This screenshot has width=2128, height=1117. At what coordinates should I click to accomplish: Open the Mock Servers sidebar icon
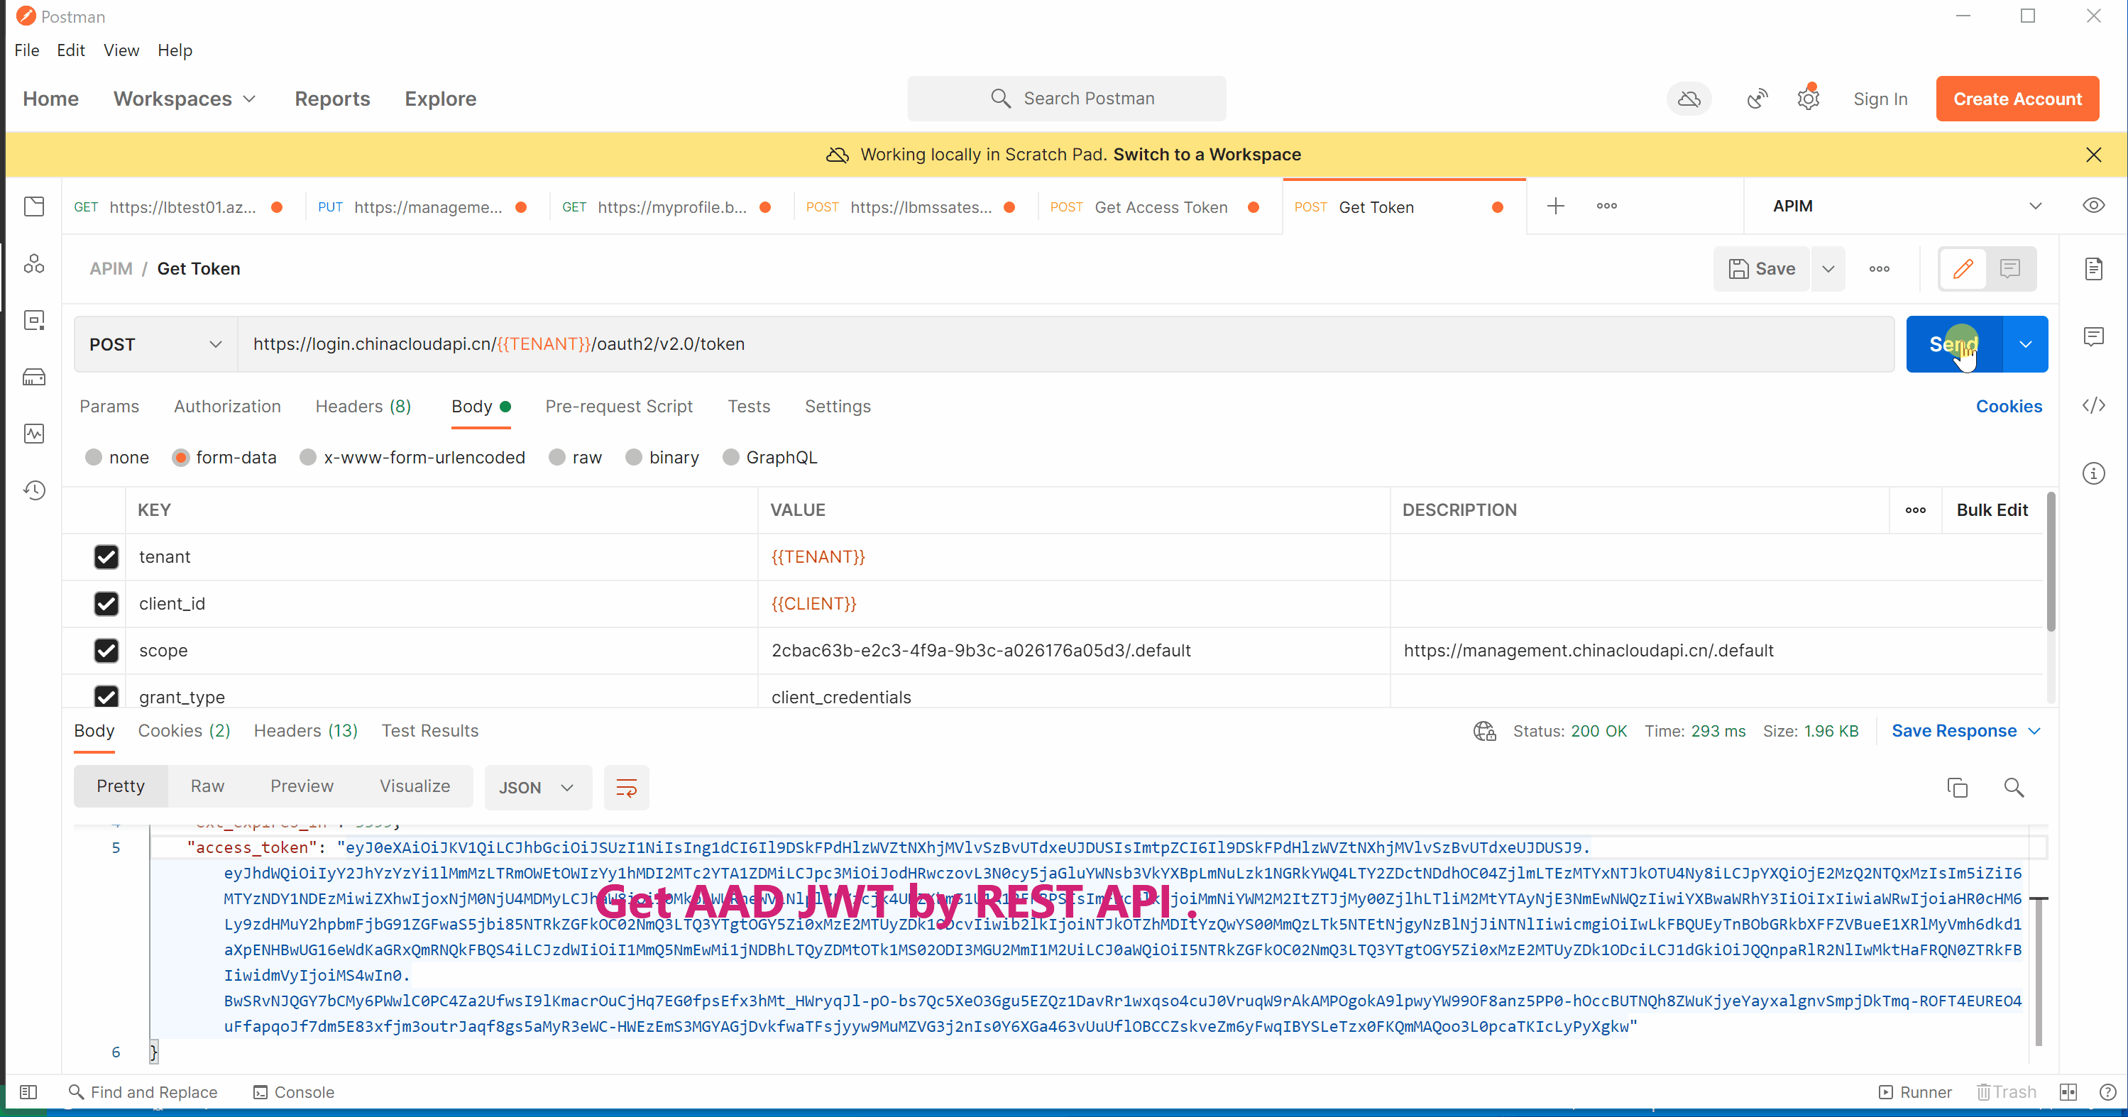(34, 378)
